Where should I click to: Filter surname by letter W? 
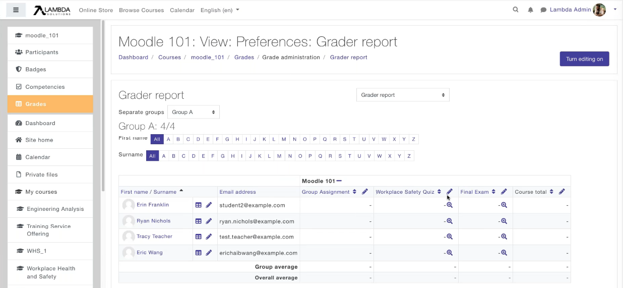[379, 156]
